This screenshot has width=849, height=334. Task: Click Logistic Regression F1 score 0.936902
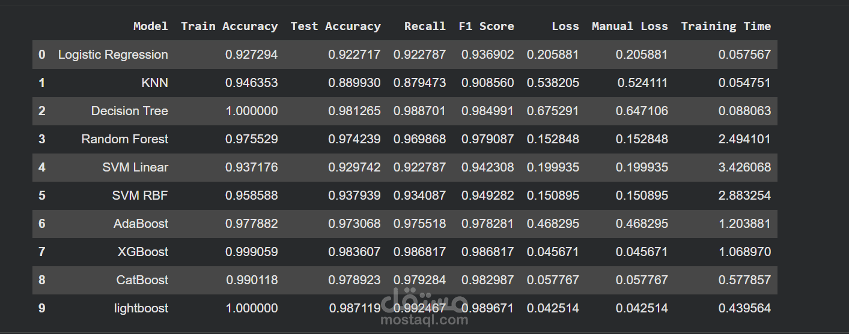[x=488, y=55]
